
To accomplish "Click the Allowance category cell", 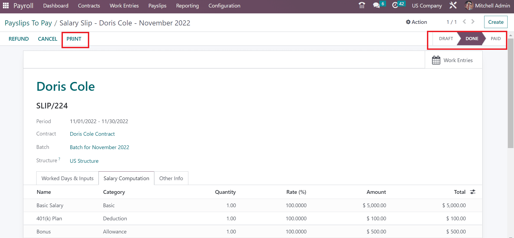I will (x=115, y=232).
